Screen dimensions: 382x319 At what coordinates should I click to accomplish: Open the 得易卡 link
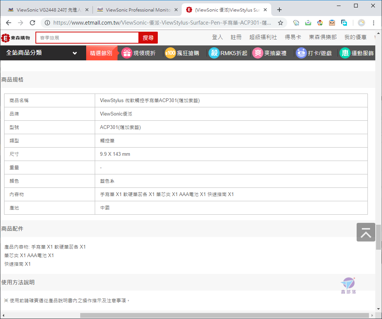tap(293, 37)
